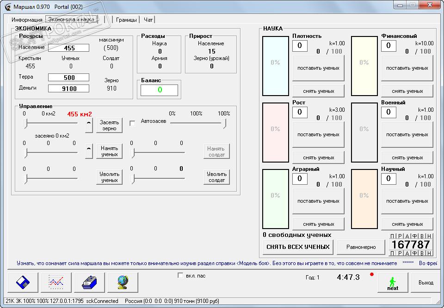Viewport: 444px width, 308px height.
Task: Click the Финансовый scientists number box
Action: coord(388,46)
